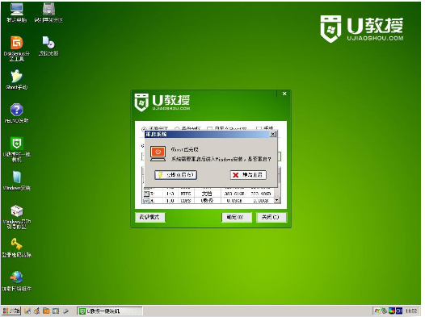Viewport: 425px width, 317px height.
Task: Click the partition list scrollbar down arrow
Action: [276, 200]
